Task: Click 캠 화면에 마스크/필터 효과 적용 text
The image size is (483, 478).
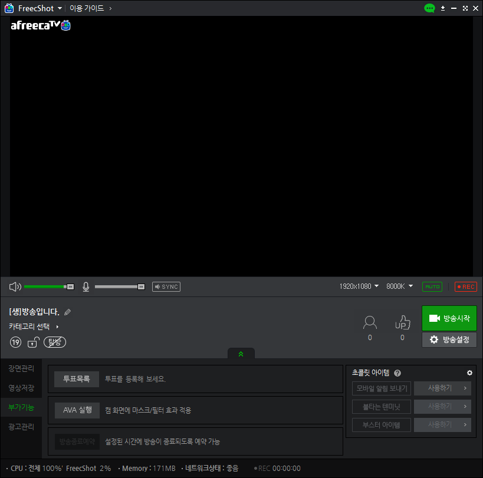Action: coord(148,410)
